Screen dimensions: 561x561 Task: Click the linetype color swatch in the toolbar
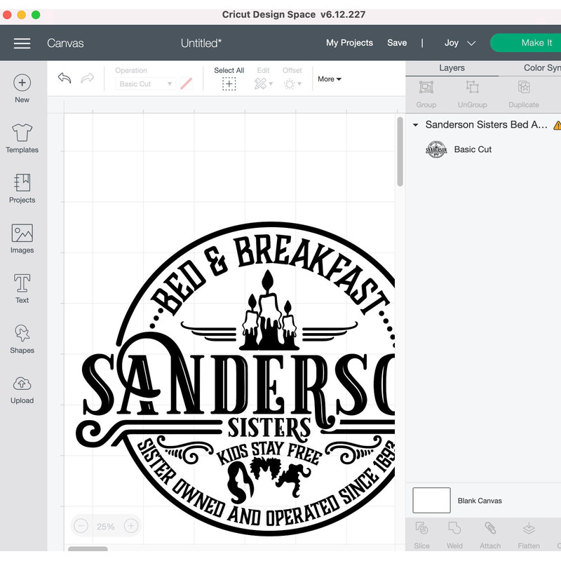[186, 83]
